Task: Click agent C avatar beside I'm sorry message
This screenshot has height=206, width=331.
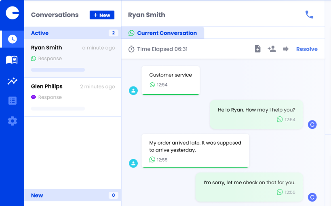Action: point(312,197)
